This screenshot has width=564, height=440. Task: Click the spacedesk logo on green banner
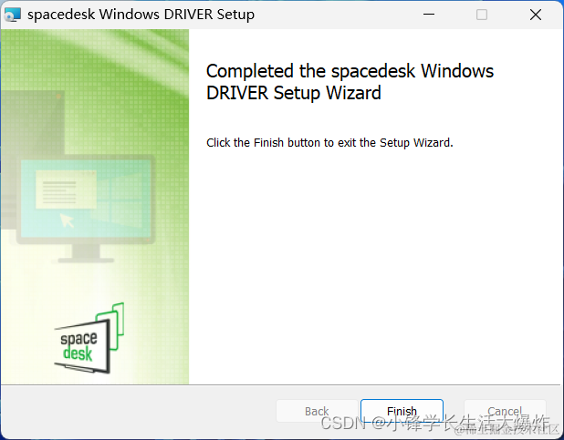click(89, 338)
